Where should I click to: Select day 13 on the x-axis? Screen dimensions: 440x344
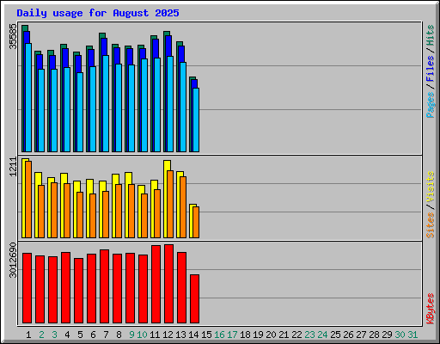coord(180,335)
